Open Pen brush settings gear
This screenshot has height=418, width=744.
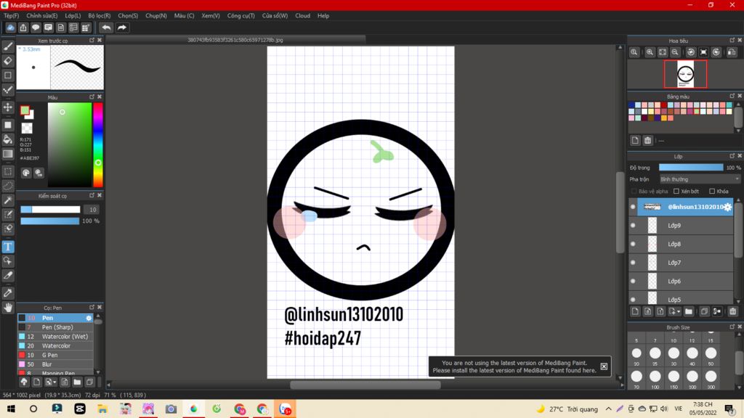tap(89, 318)
